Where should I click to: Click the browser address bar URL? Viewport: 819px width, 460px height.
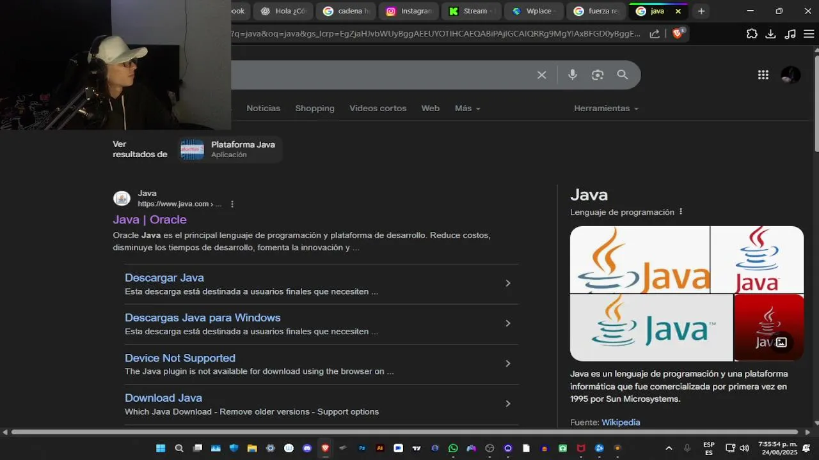(x=435, y=34)
